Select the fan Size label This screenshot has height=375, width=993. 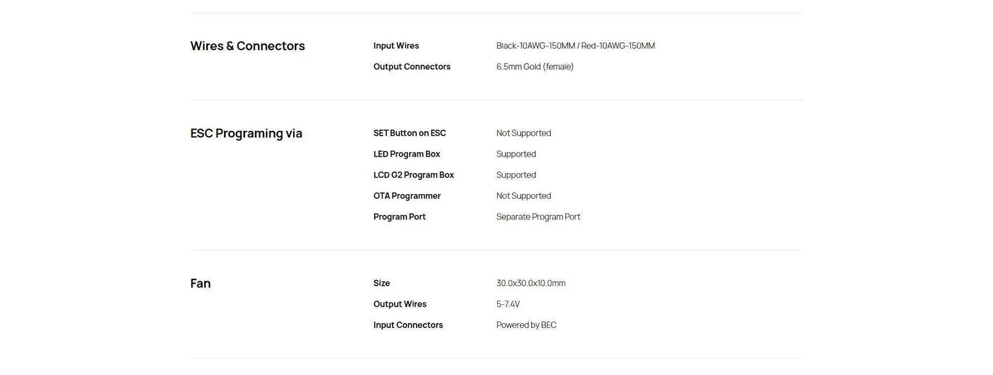(x=381, y=283)
